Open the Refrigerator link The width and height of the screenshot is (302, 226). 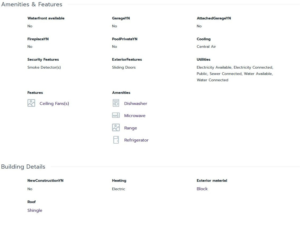pos(136,140)
